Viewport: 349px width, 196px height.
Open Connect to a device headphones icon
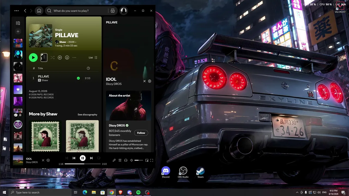point(126,160)
